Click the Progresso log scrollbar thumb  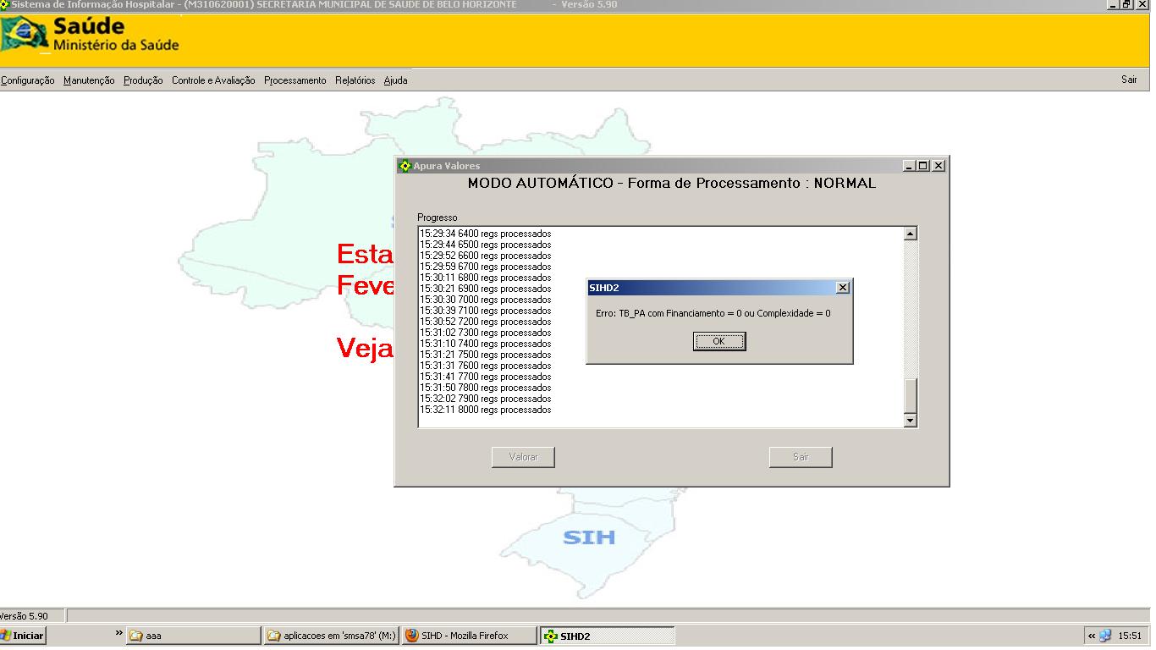click(x=911, y=395)
